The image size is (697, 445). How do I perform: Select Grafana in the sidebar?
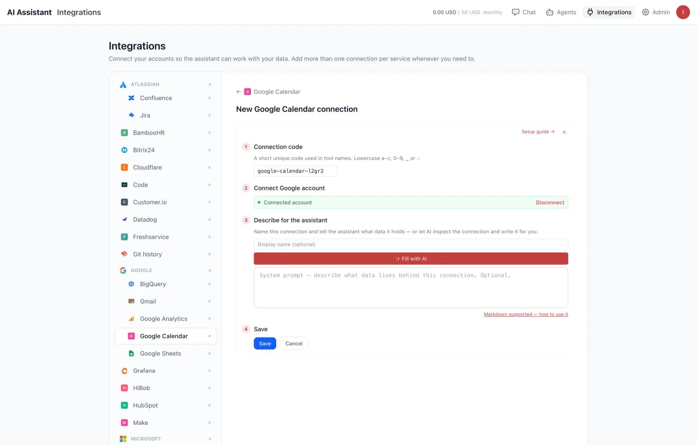[165, 371]
